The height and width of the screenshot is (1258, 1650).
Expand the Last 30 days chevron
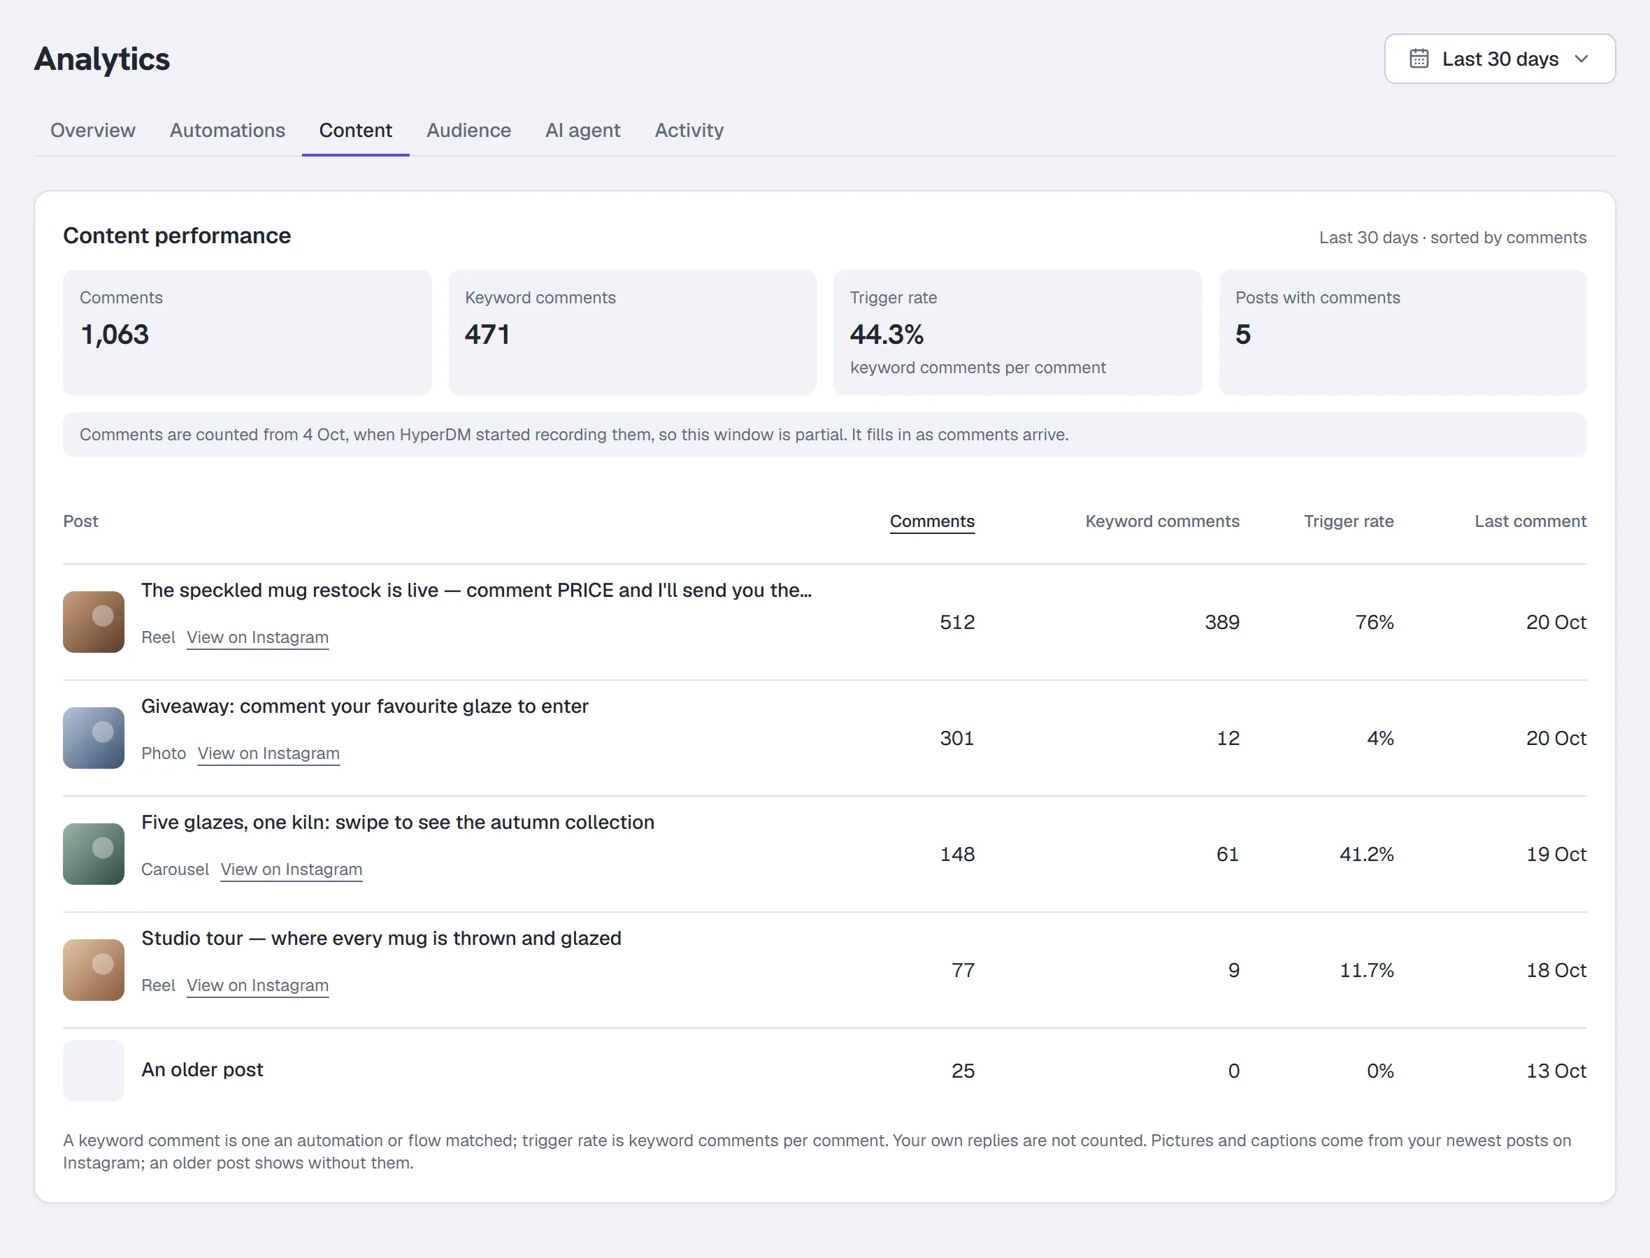click(1581, 59)
